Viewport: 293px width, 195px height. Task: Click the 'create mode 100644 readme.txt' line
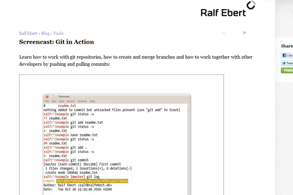[x=71, y=173]
